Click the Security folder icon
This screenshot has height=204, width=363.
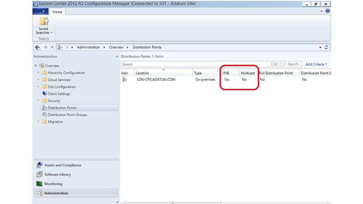click(44, 101)
